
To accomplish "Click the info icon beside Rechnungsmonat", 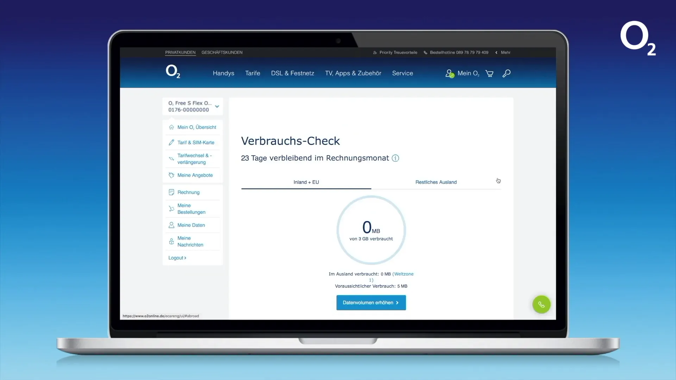I will (x=395, y=158).
